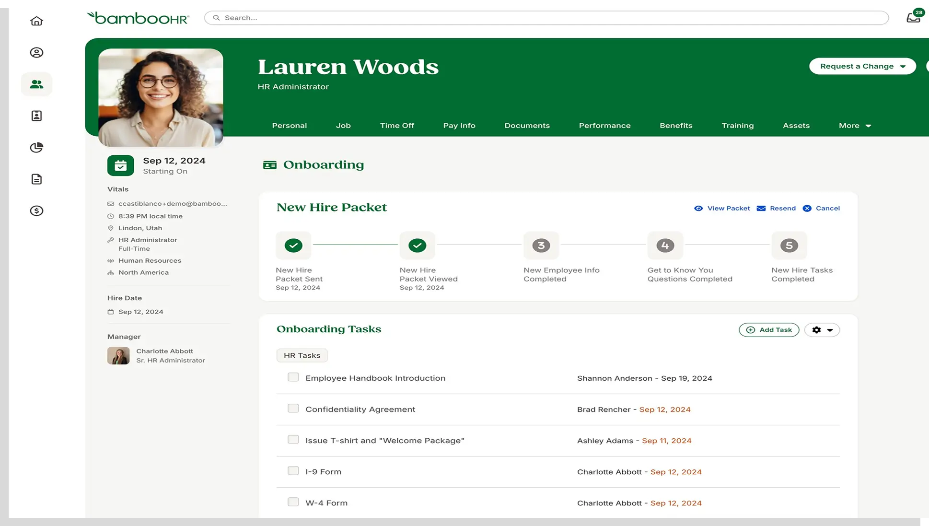
Task: Open the Benefits tab
Action: (x=676, y=126)
